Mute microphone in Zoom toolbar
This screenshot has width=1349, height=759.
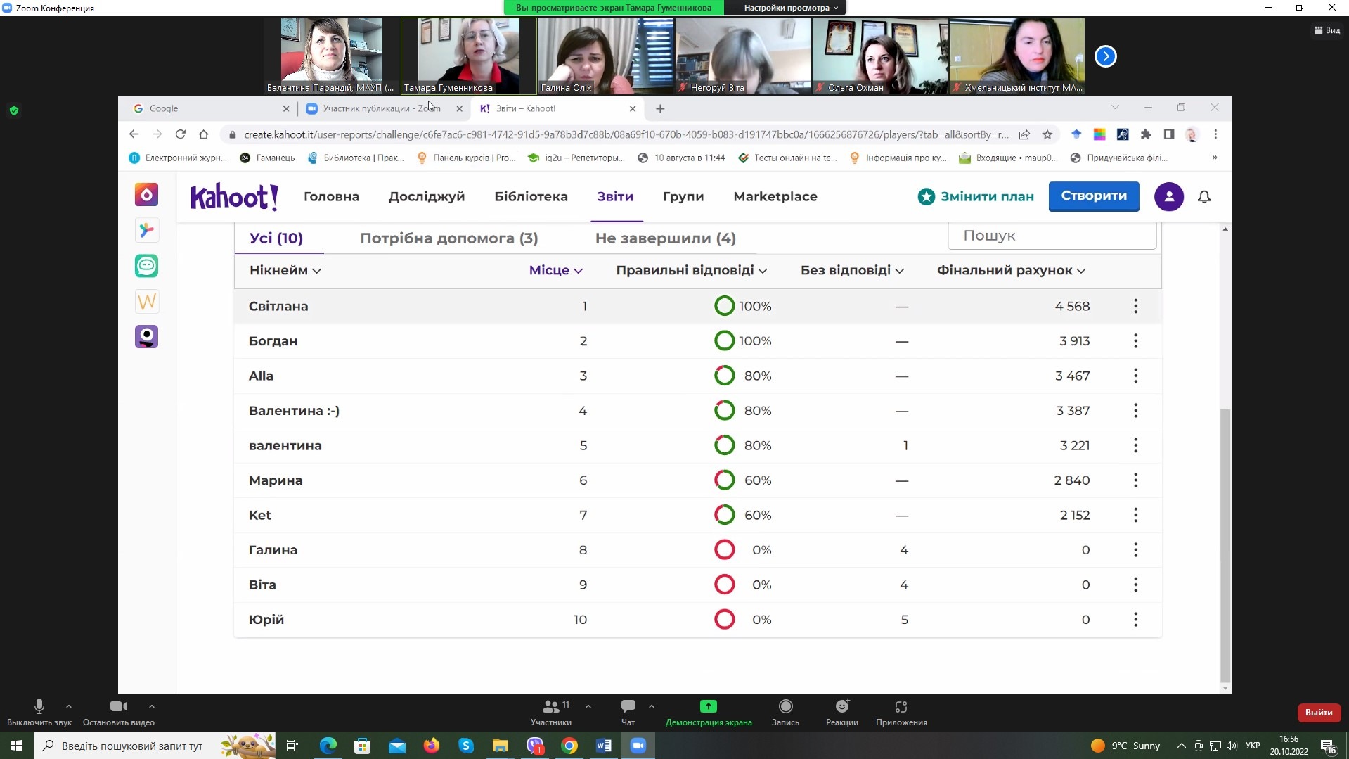(39, 707)
